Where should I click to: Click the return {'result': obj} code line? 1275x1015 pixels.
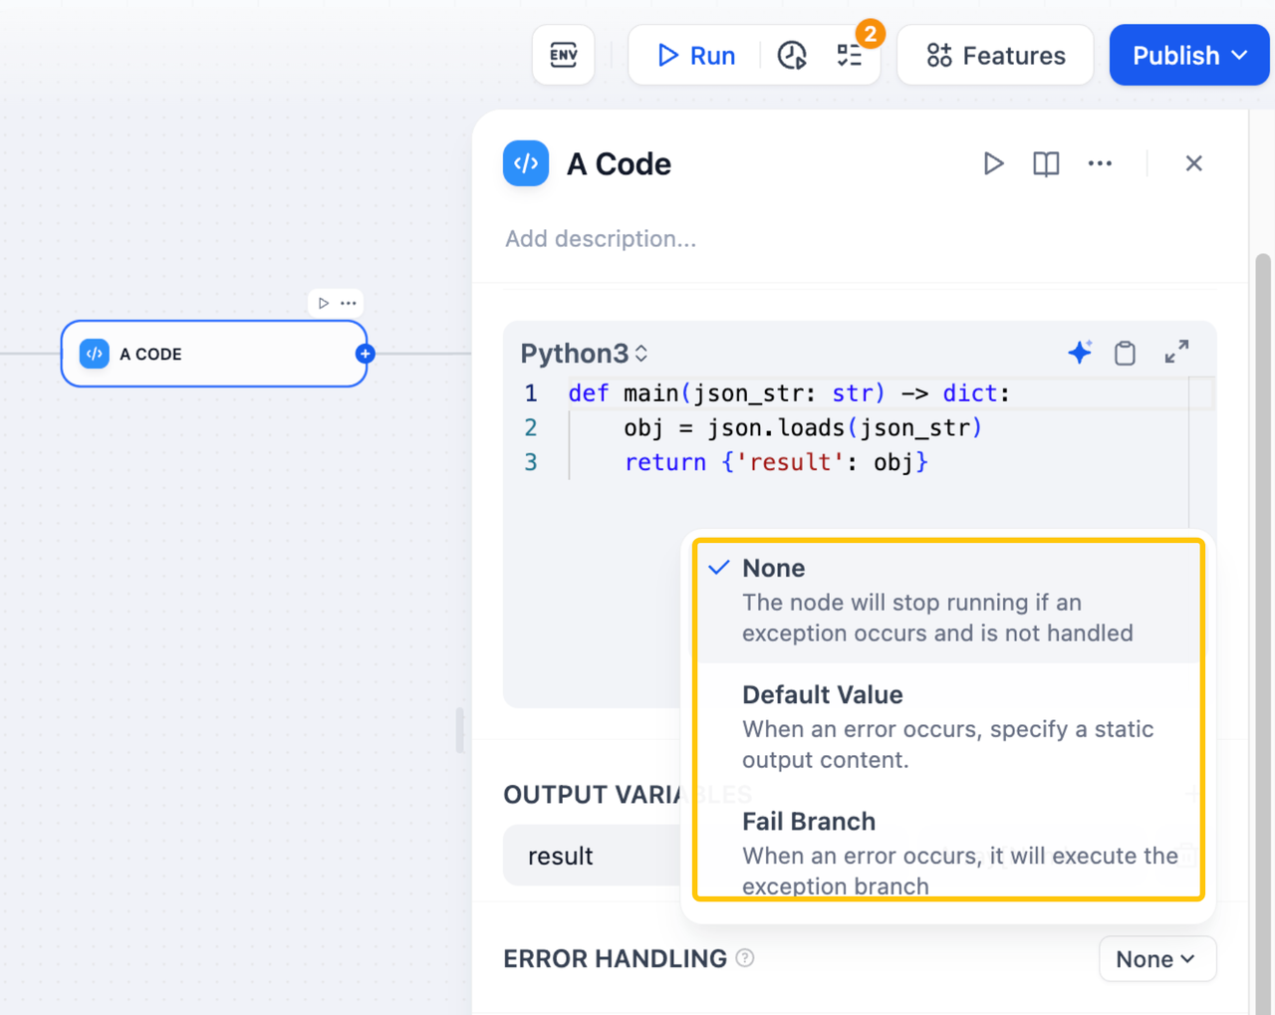[x=776, y=462]
